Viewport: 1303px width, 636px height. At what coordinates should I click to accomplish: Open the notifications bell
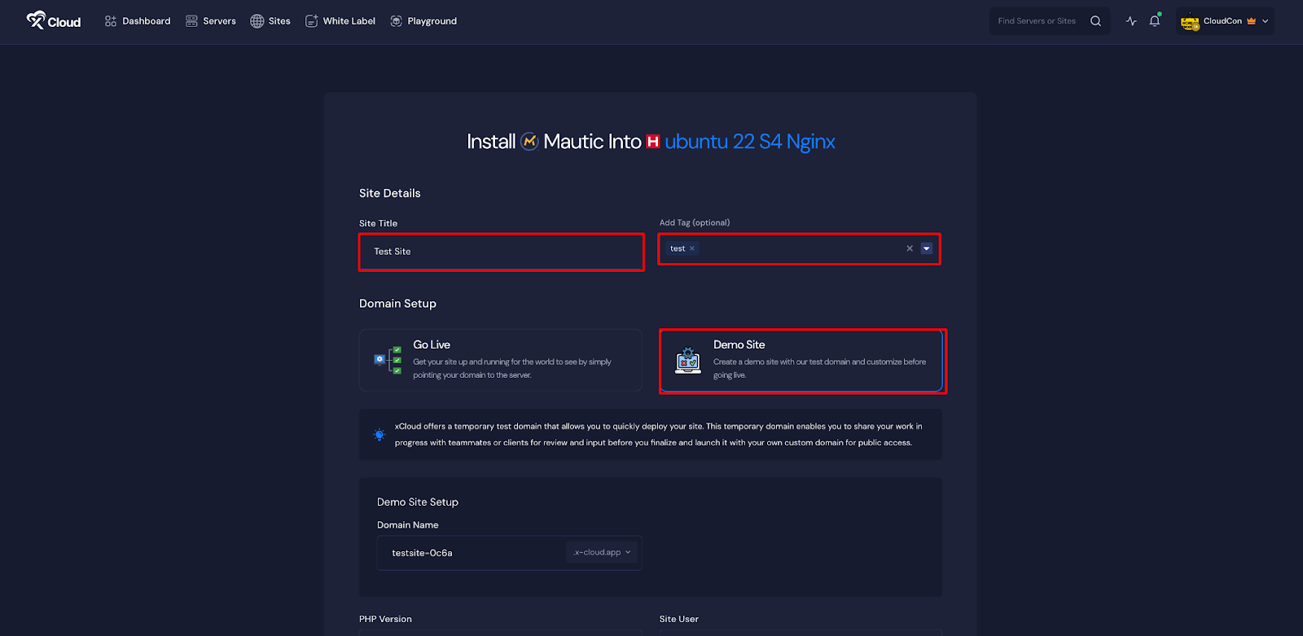[x=1154, y=21]
